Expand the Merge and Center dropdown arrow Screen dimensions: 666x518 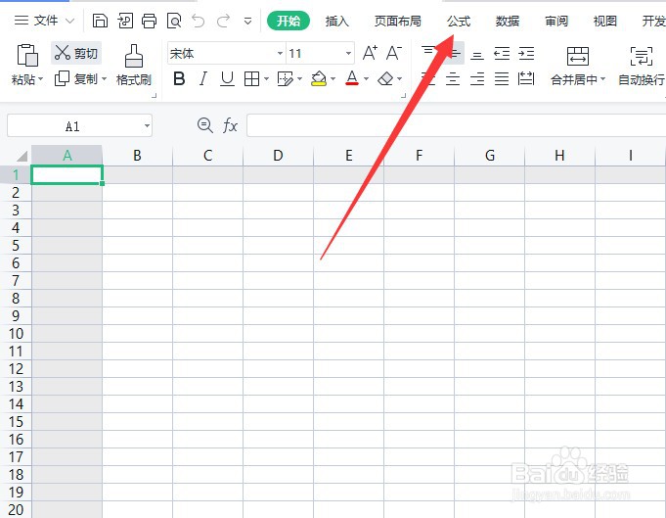click(x=602, y=79)
